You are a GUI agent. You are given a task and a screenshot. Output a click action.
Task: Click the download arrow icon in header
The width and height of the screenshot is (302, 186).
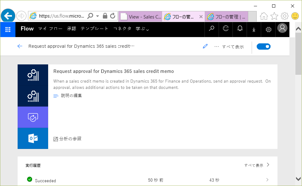click(x=254, y=30)
